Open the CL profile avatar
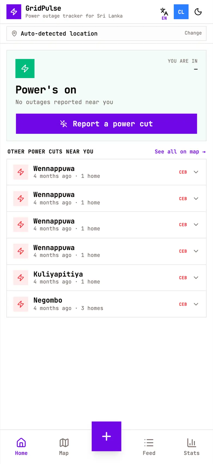Screen dimensions: 213x464 181,12
